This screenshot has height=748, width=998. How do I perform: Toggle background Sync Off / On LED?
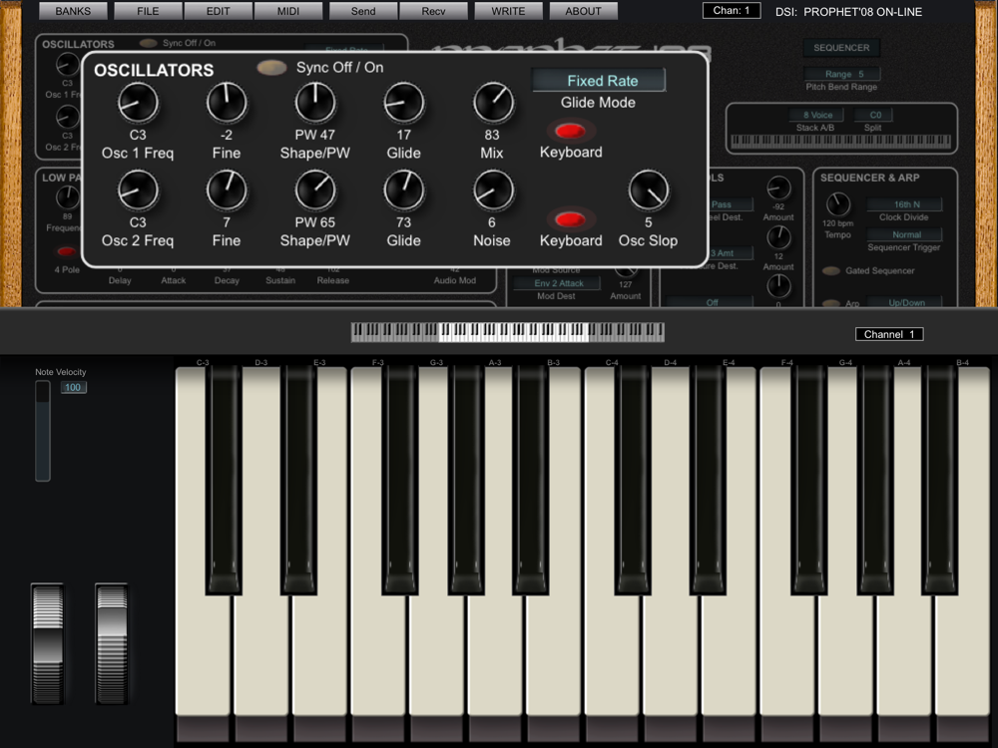click(x=149, y=43)
